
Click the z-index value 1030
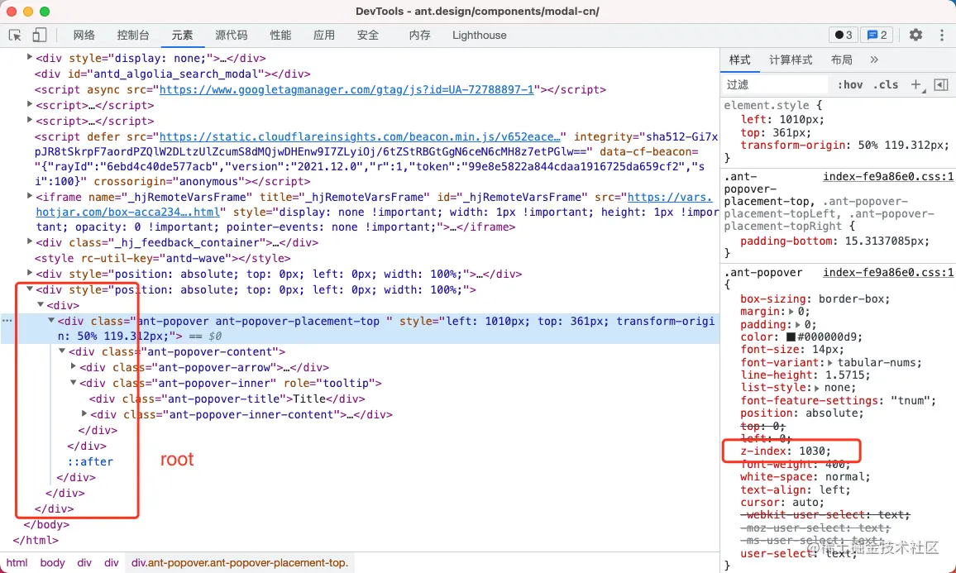click(x=811, y=451)
